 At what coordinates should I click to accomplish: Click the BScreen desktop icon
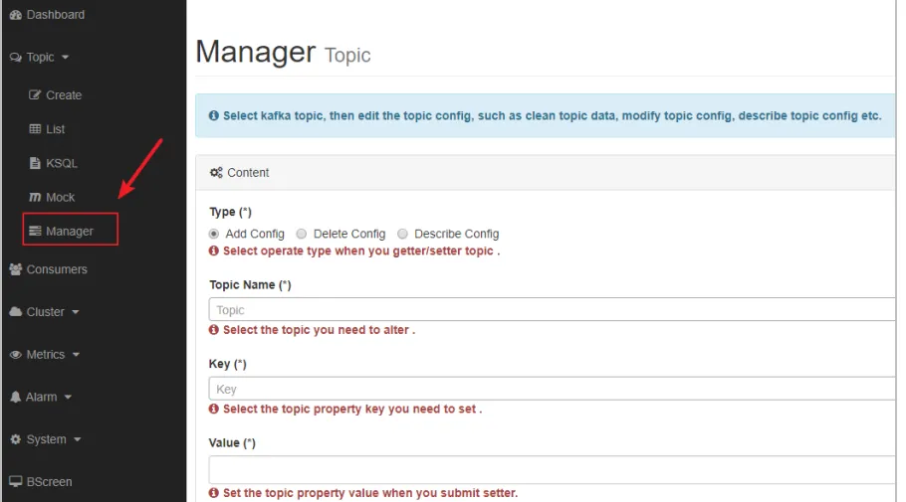15,482
